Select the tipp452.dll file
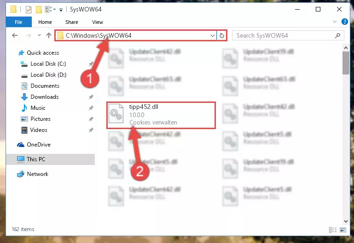This screenshot has height=243, width=354. click(x=161, y=115)
